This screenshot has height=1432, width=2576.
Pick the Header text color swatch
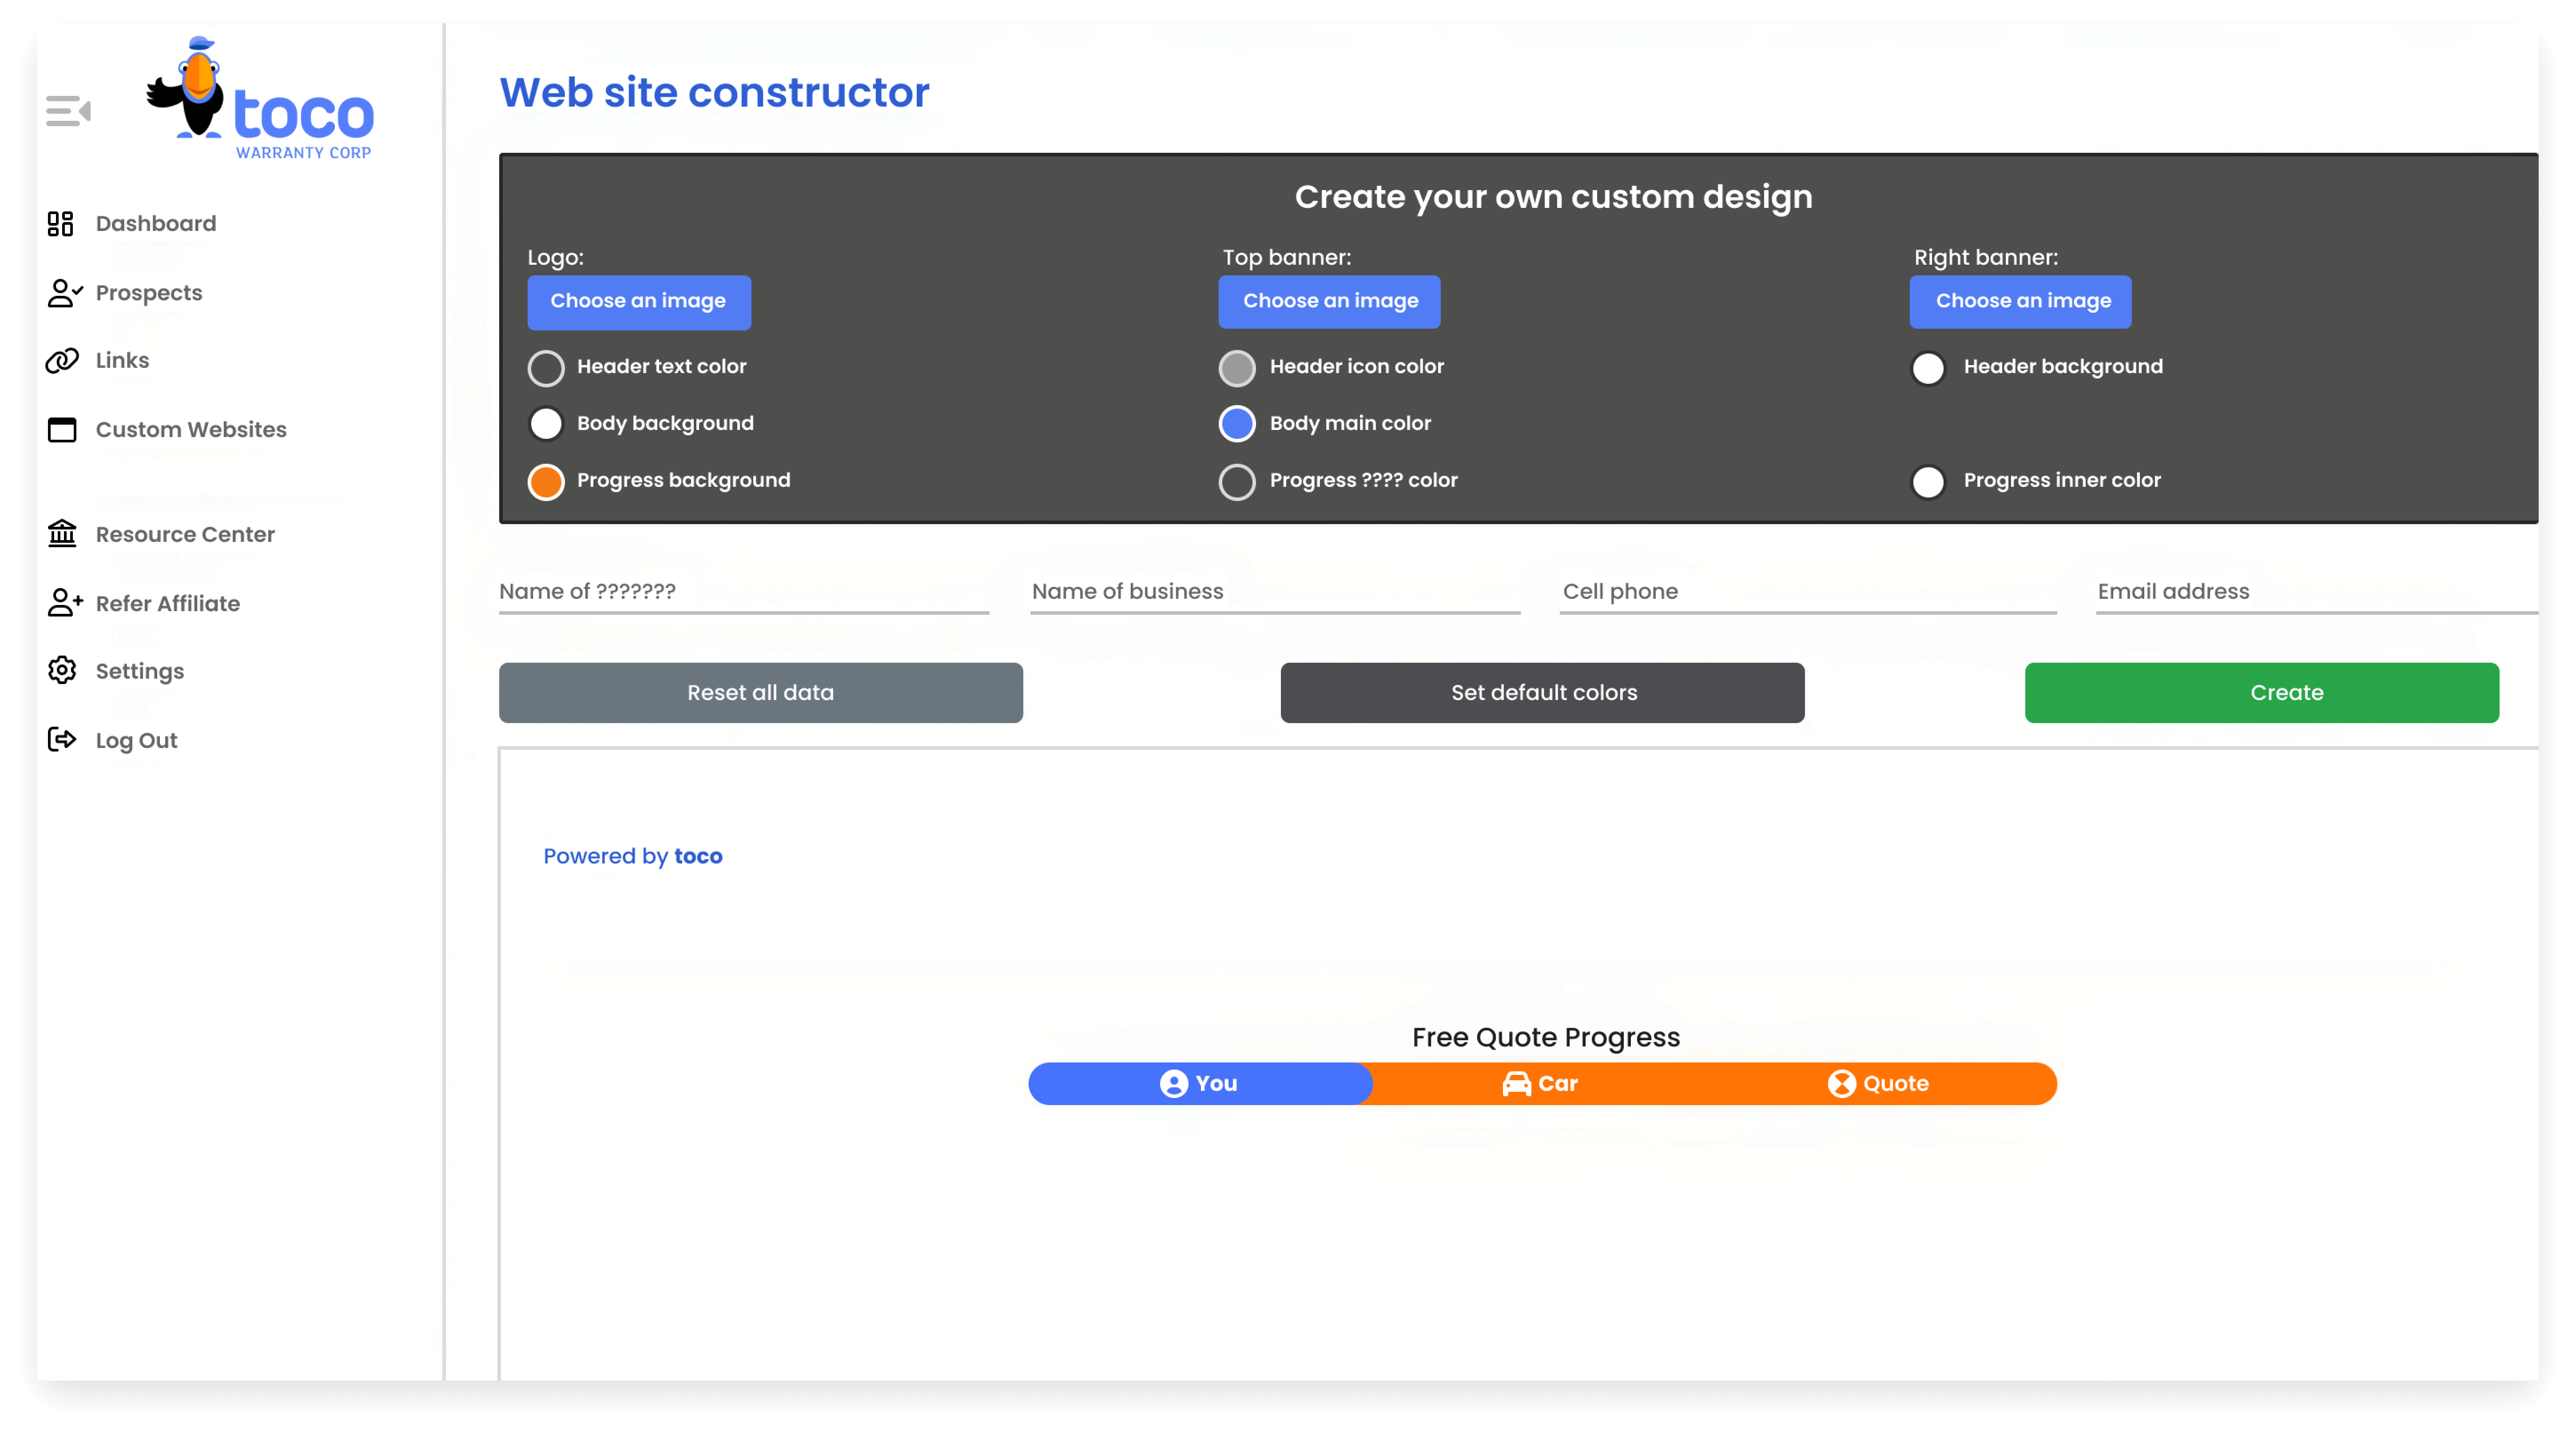point(546,368)
